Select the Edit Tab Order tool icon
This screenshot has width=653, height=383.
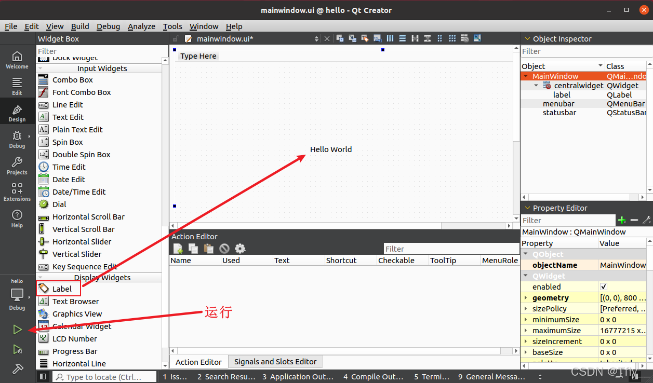(378, 38)
